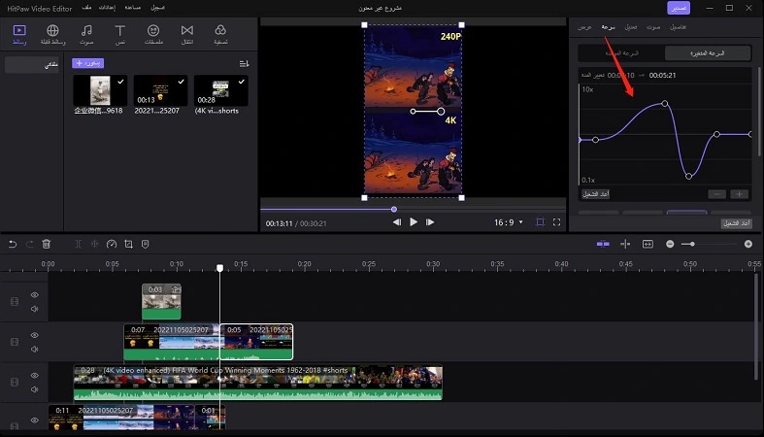Click the sort media list icon
The height and width of the screenshot is (437, 764).
pos(244,63)
